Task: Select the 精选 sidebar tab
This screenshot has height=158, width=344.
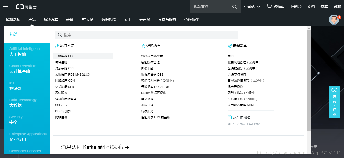Action: (x=27, y=34)
